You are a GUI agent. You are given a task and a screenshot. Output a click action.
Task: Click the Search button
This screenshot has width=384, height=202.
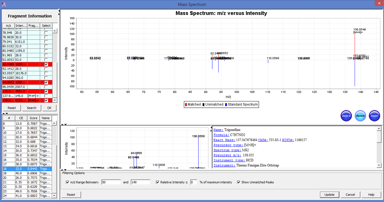(31, 108)
